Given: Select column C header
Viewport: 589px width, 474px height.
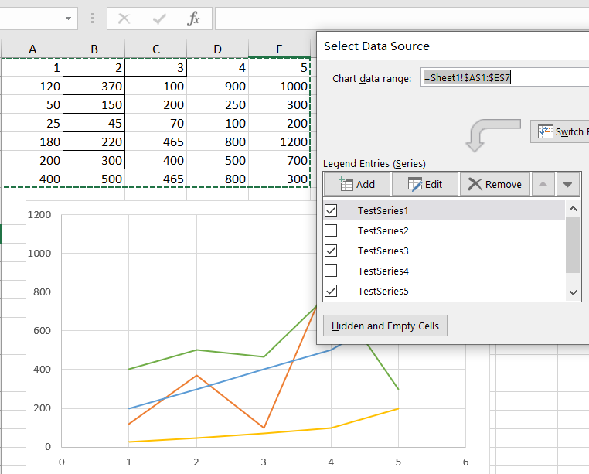Looking at the screenshot, I should click(156, 49).
